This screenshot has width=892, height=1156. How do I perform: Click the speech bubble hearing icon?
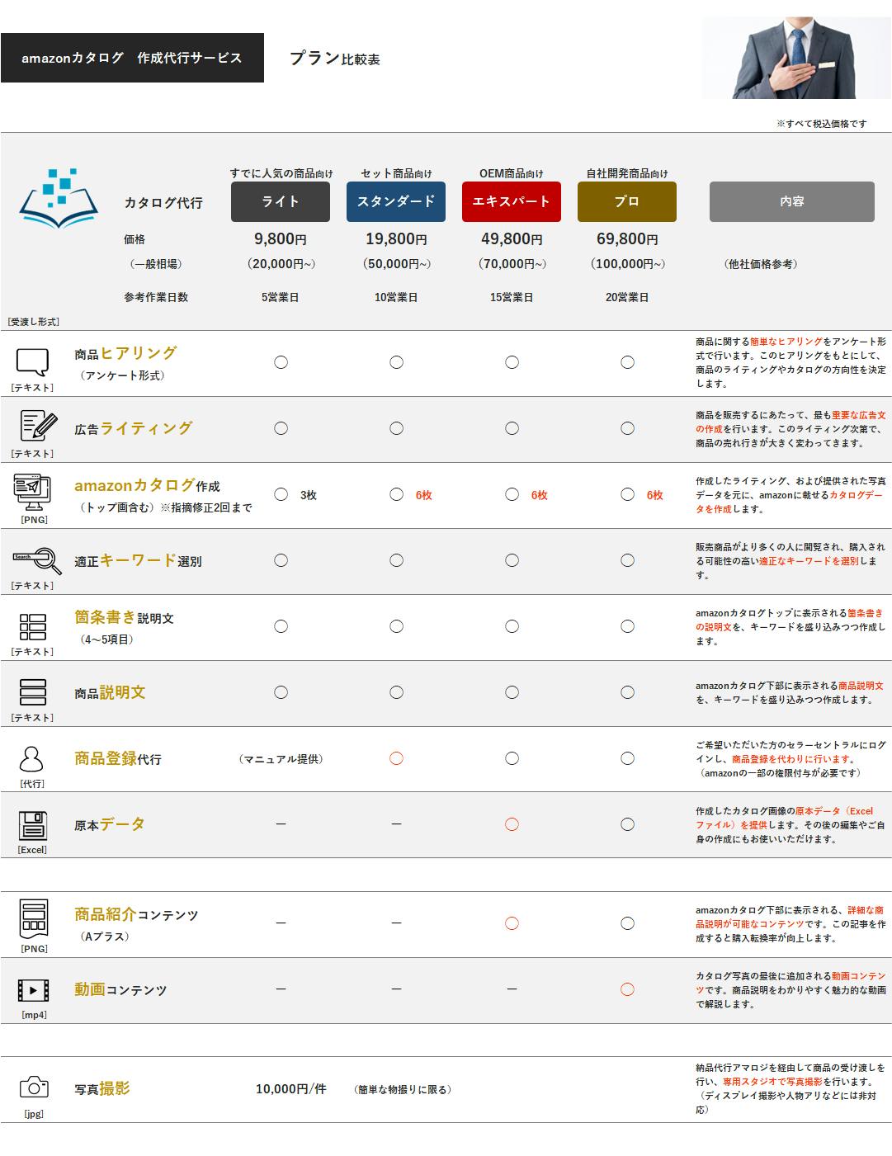coord(33,363)
